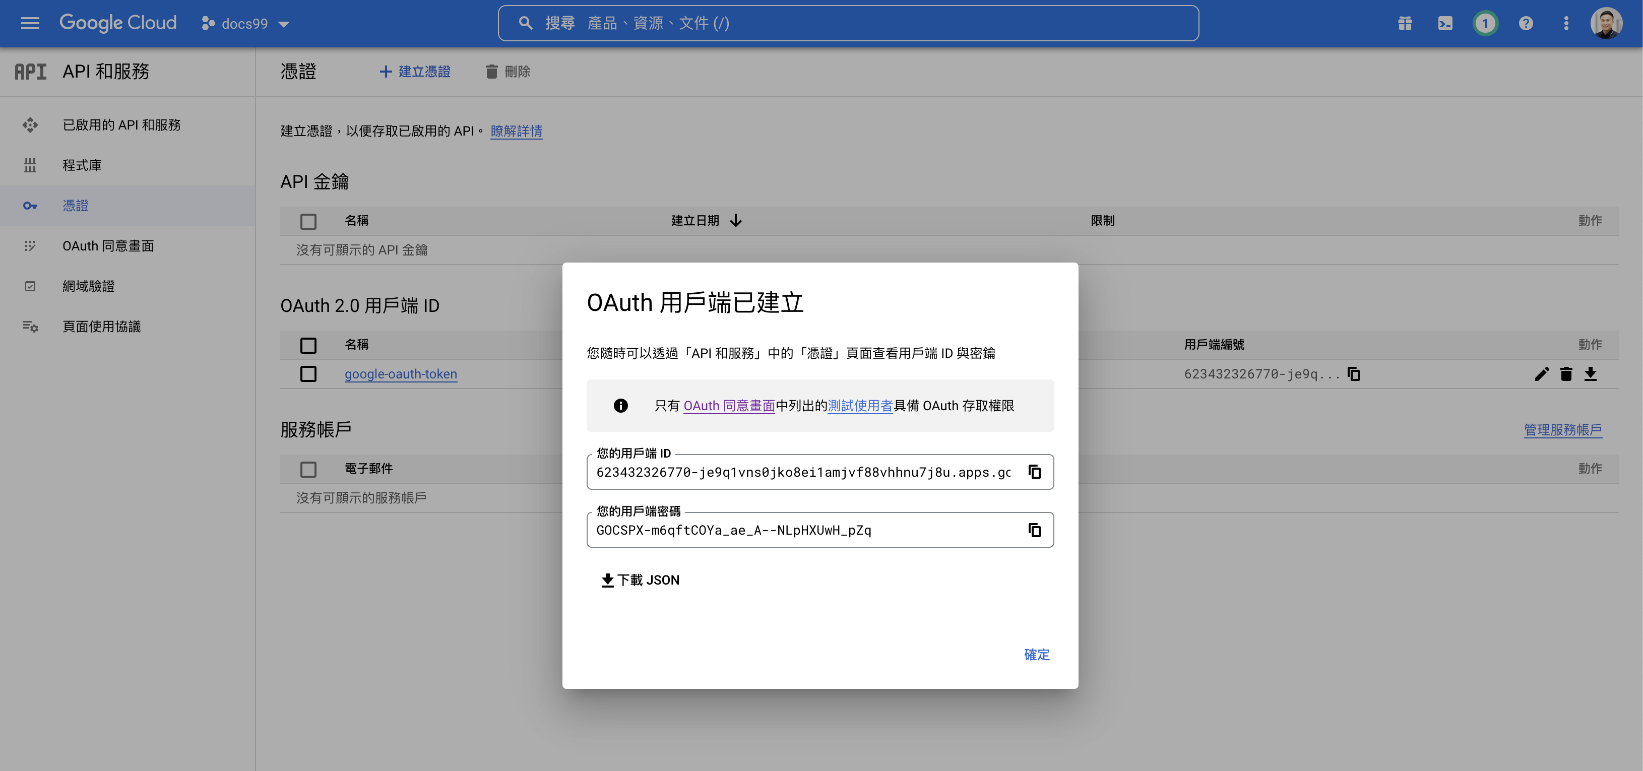The height and width of the screenshot is (771, 1643).
Task: Sort by creation date arrow
Action: tap(735, 221)
